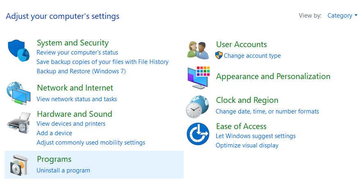Select Let Windows suggest settings

(x=255, y=136)
